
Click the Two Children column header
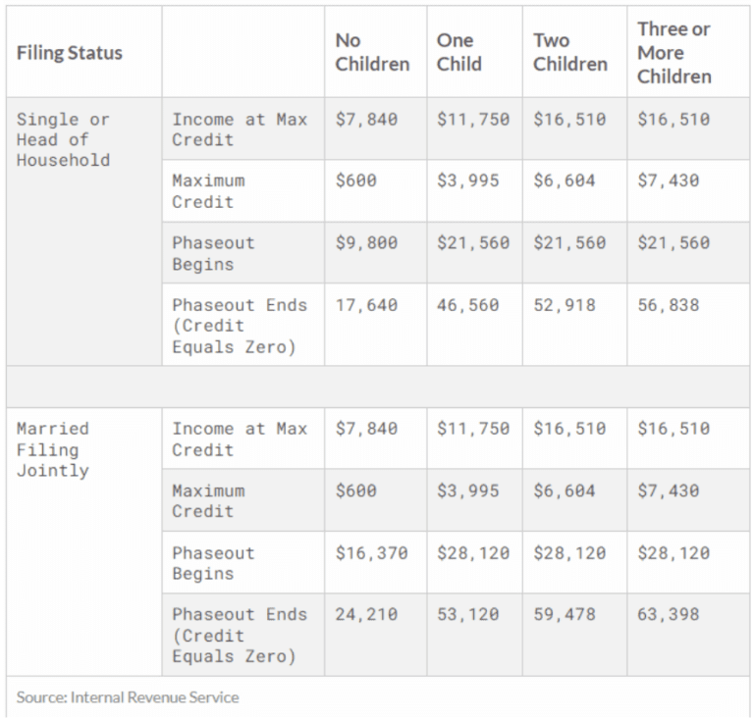(x=569, y=52)
